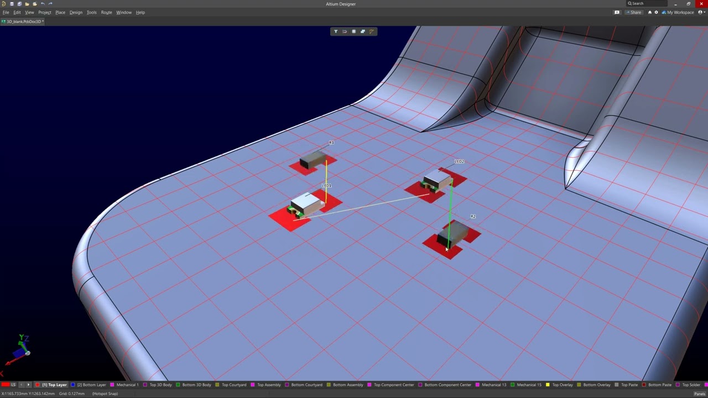Click the Undo arrow icon
This screenshot has height=398, width=708.
[x=43, y=4]
